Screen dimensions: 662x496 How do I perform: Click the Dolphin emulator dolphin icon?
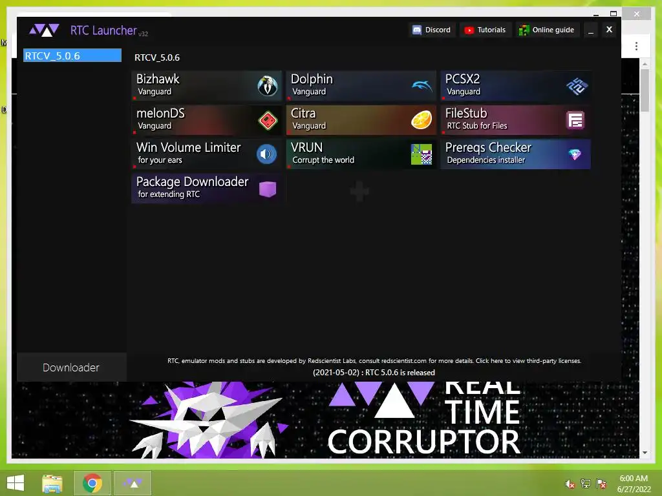coord(422,86)
